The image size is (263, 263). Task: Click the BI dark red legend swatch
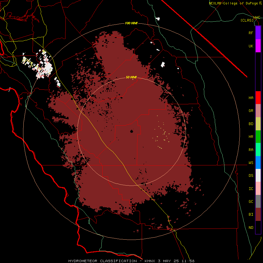pos(258,214)
